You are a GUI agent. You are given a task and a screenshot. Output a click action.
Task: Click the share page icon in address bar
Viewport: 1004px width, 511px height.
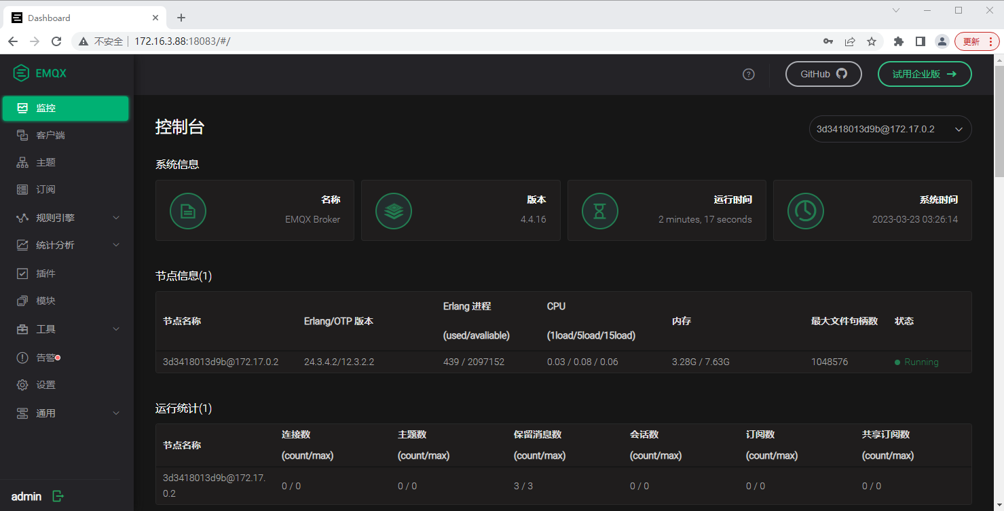click(850, 41)
